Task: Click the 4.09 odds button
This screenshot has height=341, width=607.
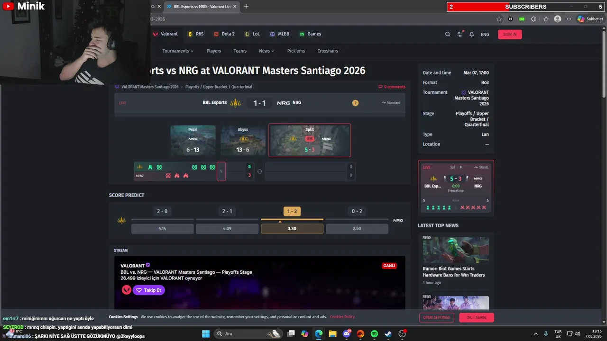Action: [227, 228]
